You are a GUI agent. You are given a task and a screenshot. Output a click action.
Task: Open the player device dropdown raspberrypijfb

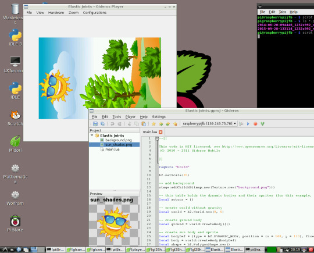[209, 124]
